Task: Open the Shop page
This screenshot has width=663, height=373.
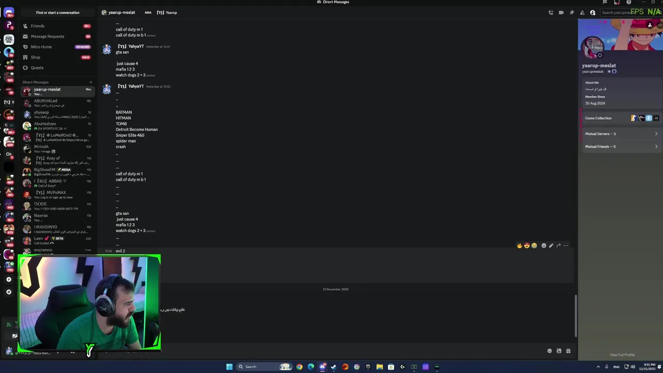Action: [57, 57]
